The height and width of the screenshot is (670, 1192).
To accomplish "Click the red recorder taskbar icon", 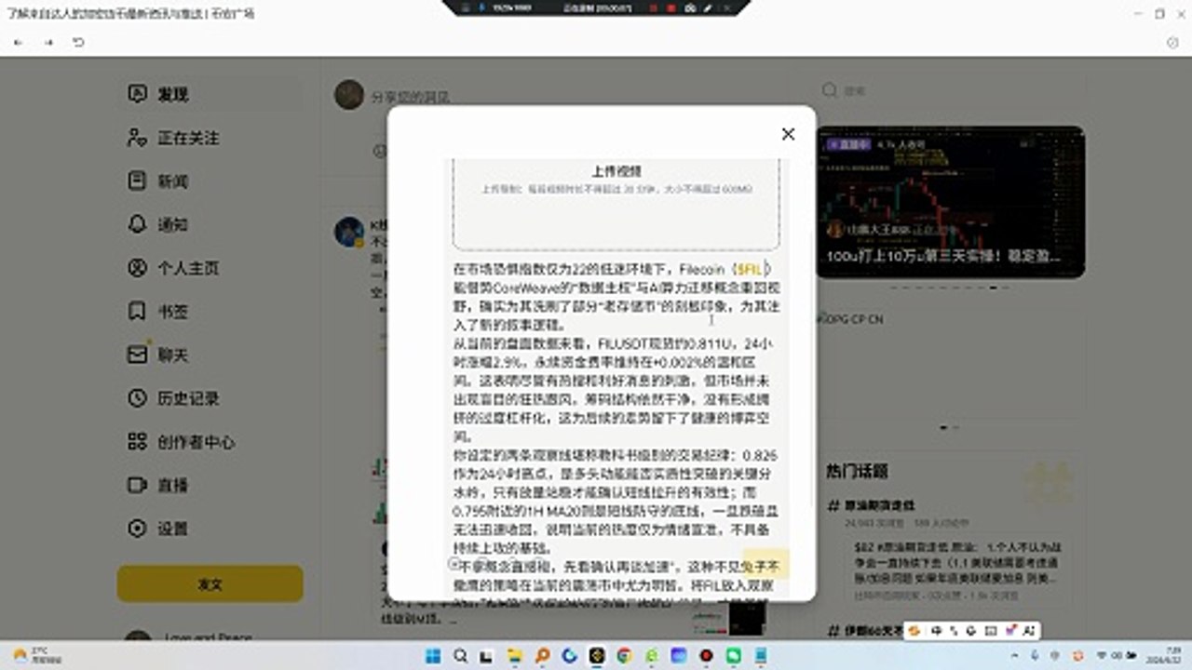I will tap(707, 656).
